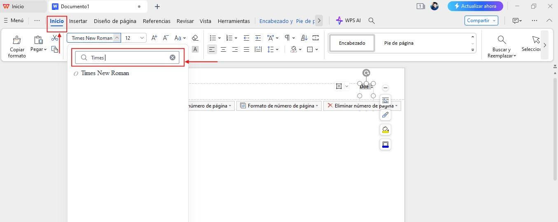This screenshot has width=558, height=222.
Task: Apply the Encabezado style
Action: click(352, 43)
